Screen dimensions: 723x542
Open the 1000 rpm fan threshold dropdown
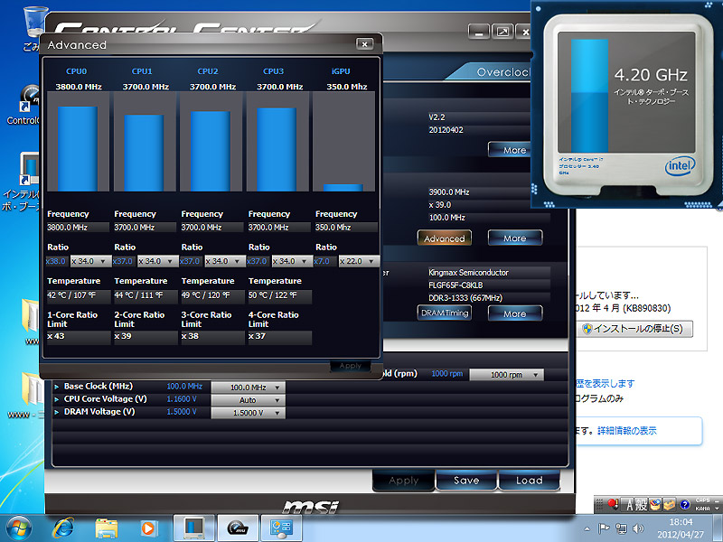506,375
